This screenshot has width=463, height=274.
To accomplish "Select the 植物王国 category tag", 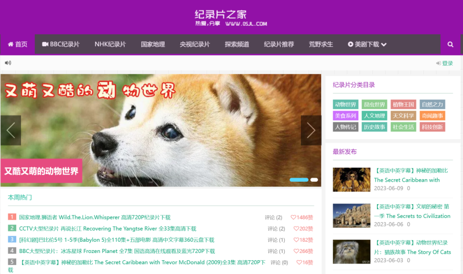I will pos(403,104).
